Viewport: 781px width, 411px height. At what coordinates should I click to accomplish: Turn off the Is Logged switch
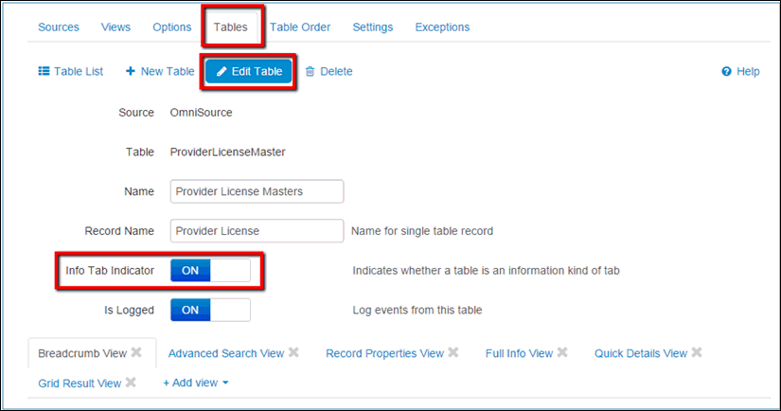pyautogui.click(x=210, y=310)
